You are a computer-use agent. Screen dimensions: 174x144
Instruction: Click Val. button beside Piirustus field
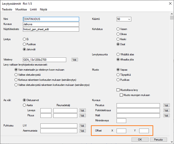tap(166, 105)
